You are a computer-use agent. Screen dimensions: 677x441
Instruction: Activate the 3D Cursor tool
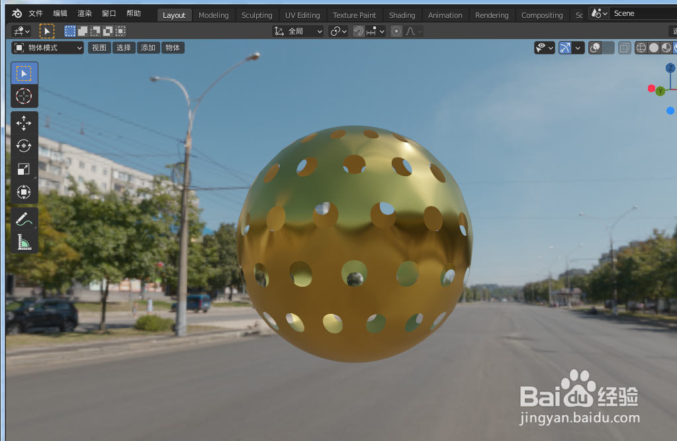(24, 96)
